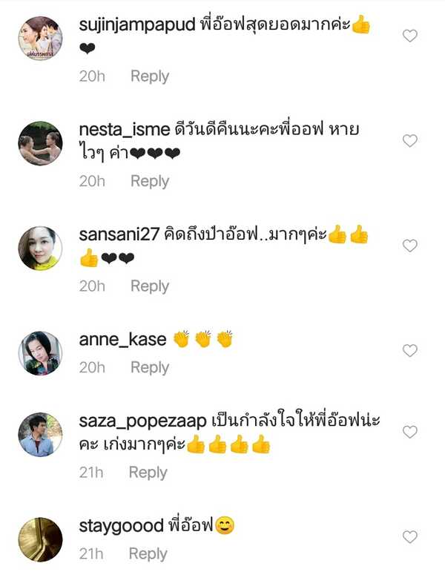Image resolution: width=445 pixels, height=572 pixels.
Task: Reply to staygoood's comment
Action: coord(148,553)
